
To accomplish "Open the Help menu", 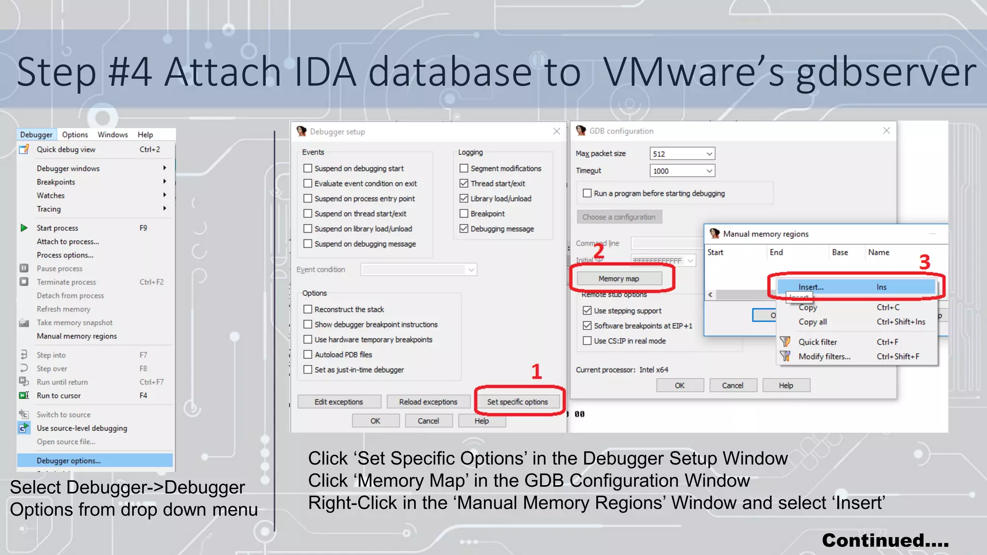I will point(145,134).
